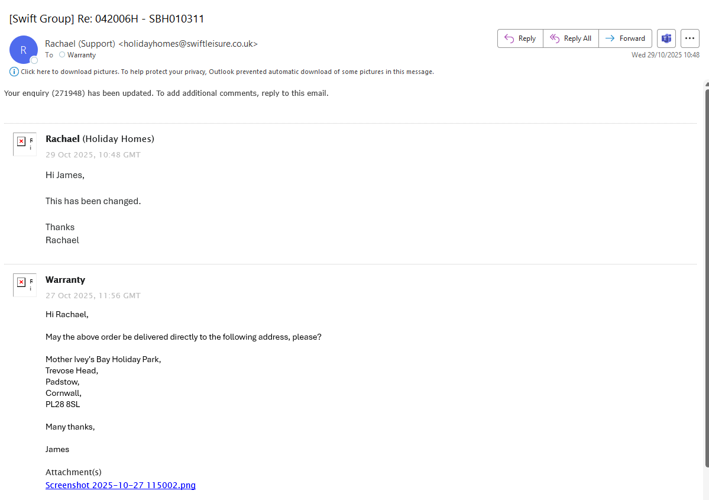709x500 pixels.
Task: Click the bold Warranty comment author name
Action: 65,280
